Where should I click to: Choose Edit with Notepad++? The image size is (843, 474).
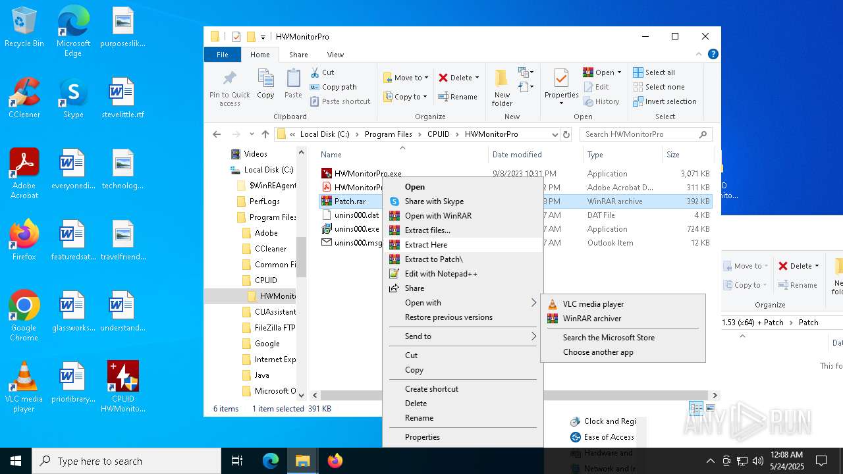click(463, 274)
